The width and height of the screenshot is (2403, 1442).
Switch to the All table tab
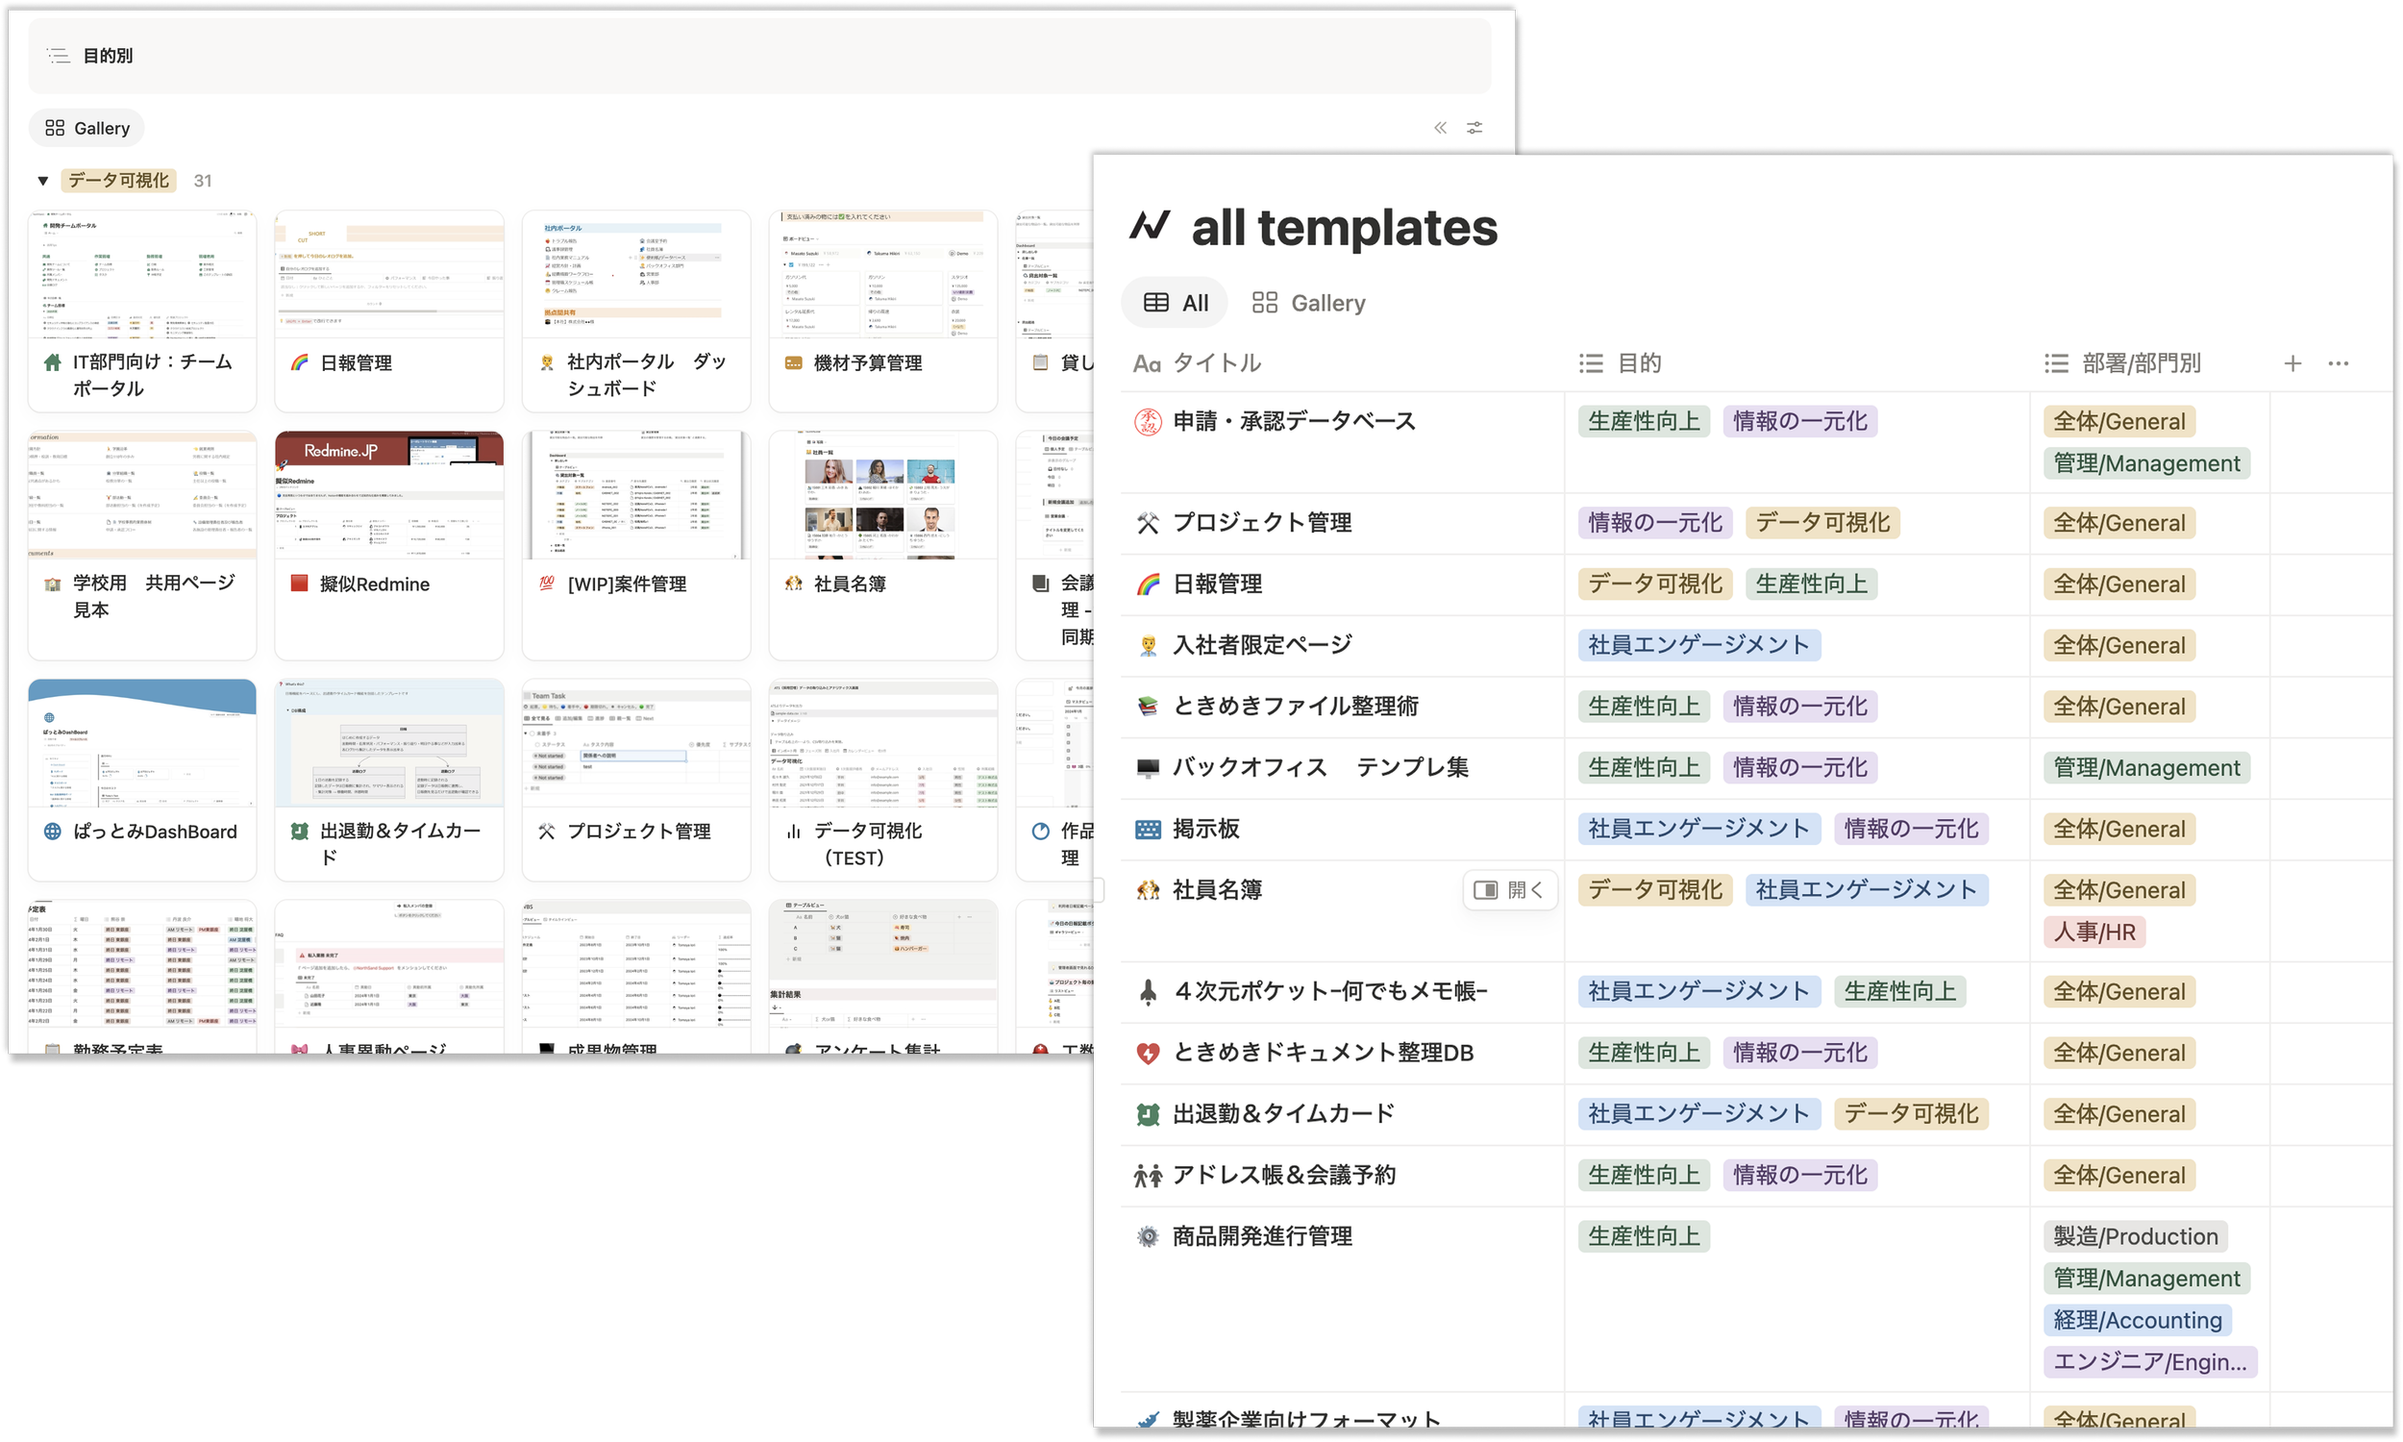pos(1176,303)
